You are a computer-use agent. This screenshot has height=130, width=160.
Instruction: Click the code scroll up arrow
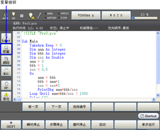click(158, 33)
